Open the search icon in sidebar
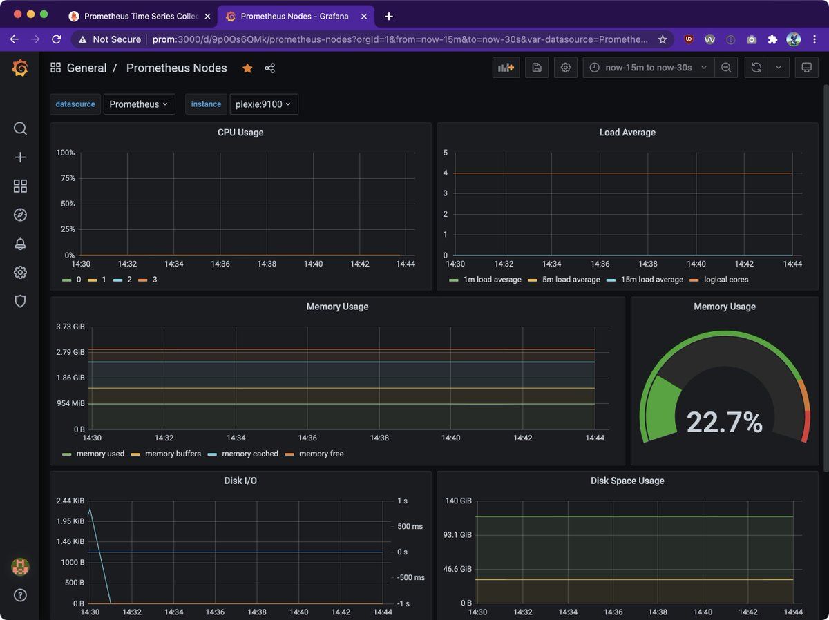This screenshot has width=829, height=620. coord(20,128)
